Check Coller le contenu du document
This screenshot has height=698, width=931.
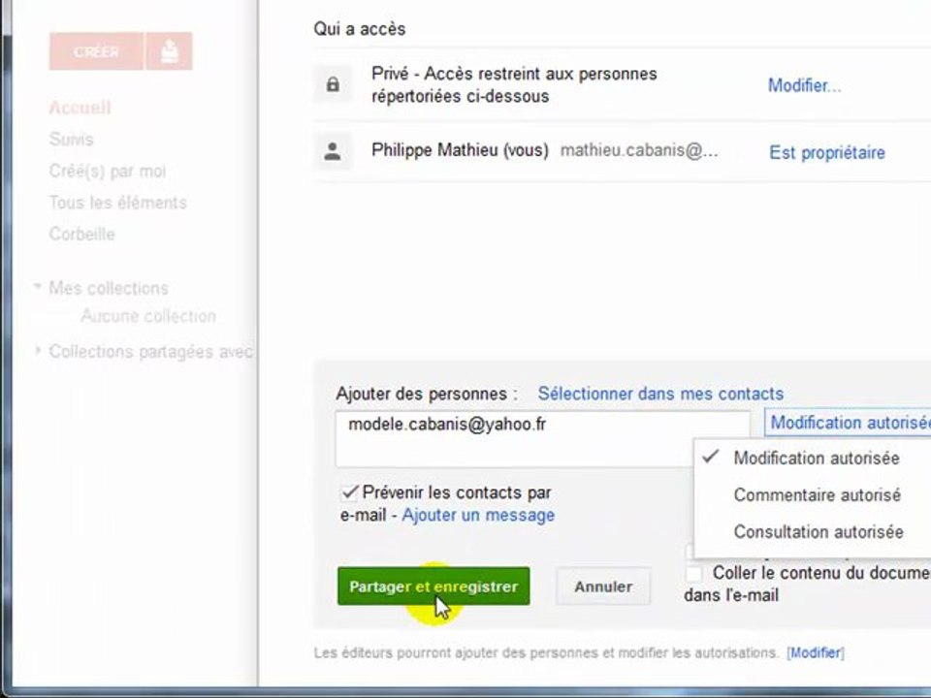[x=693, y=573]
